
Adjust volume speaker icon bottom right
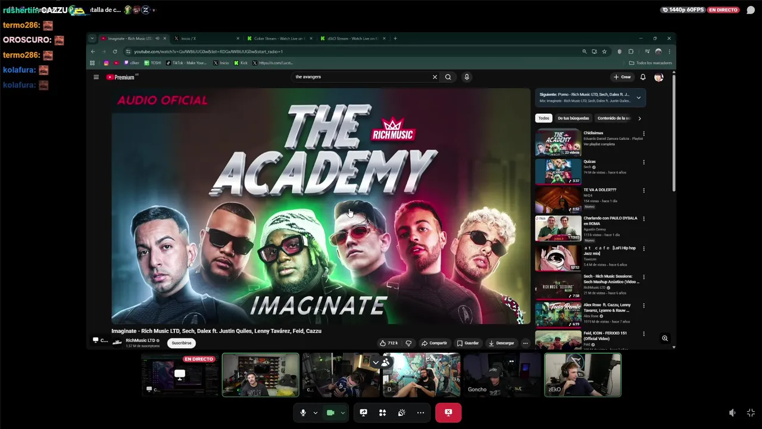(x=732, y=412)
